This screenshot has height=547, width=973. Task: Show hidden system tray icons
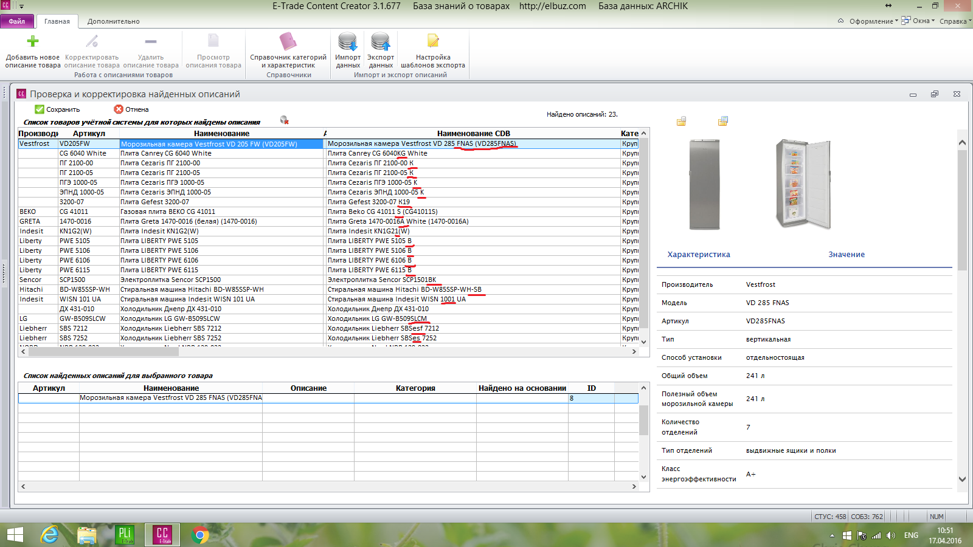coord(832,535)
